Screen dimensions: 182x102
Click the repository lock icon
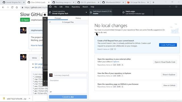[x=50, y=12]
